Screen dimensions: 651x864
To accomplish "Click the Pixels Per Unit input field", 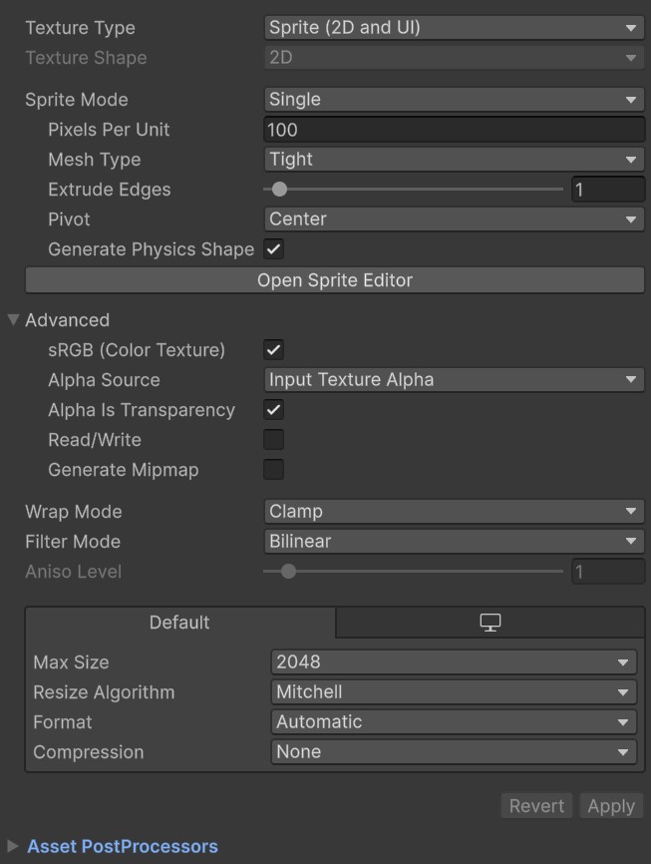I will click(454, 130).
